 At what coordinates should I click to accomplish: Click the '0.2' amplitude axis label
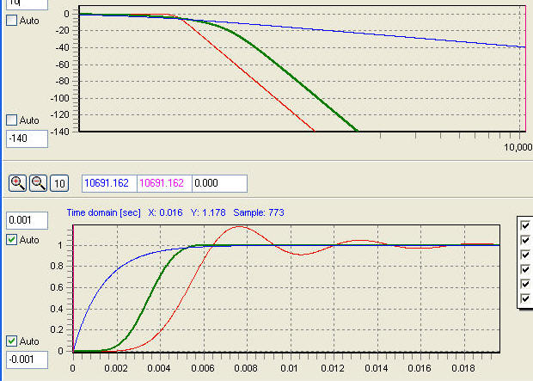tap(57, 329)
